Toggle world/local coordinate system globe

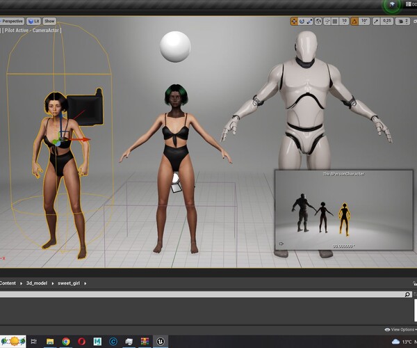point(318,22)
